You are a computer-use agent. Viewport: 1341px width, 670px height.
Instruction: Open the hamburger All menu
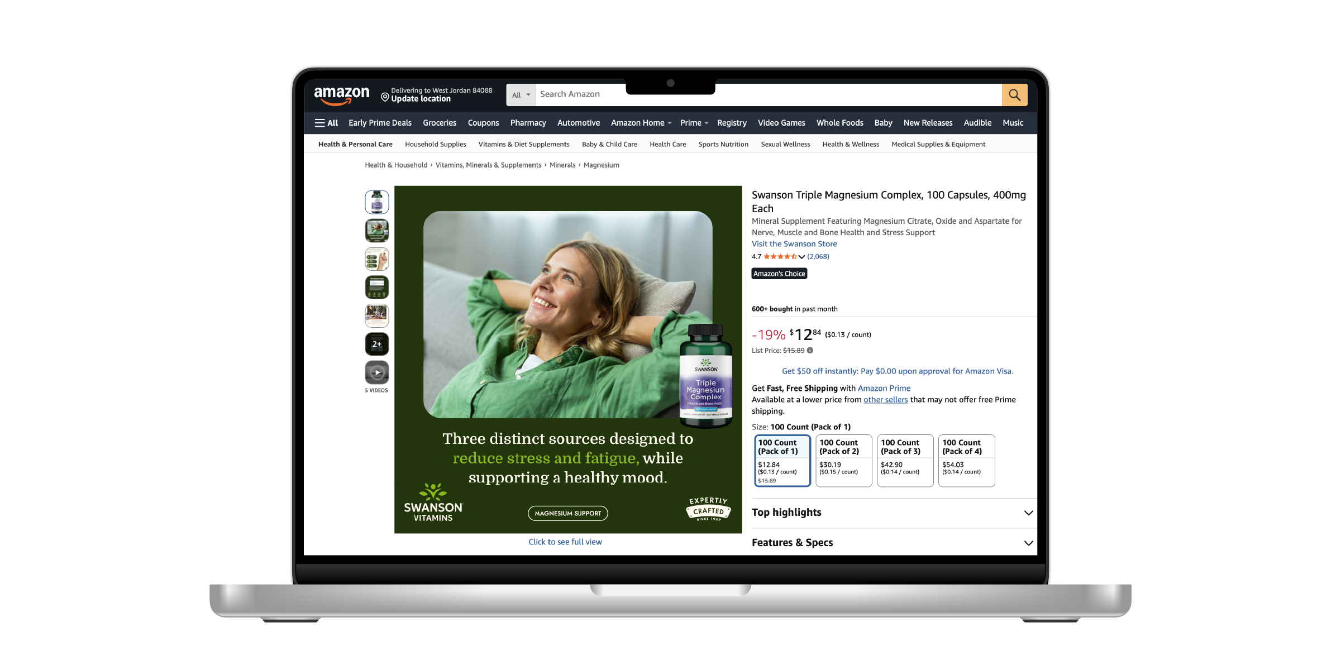tap(327, 123)
